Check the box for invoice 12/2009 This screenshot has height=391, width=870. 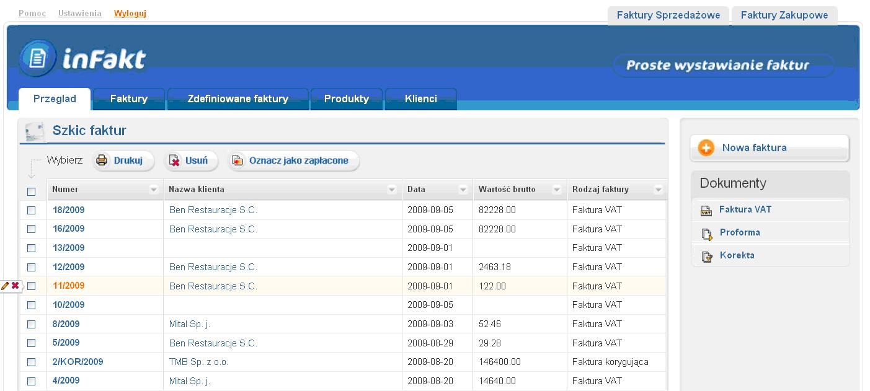32,268
